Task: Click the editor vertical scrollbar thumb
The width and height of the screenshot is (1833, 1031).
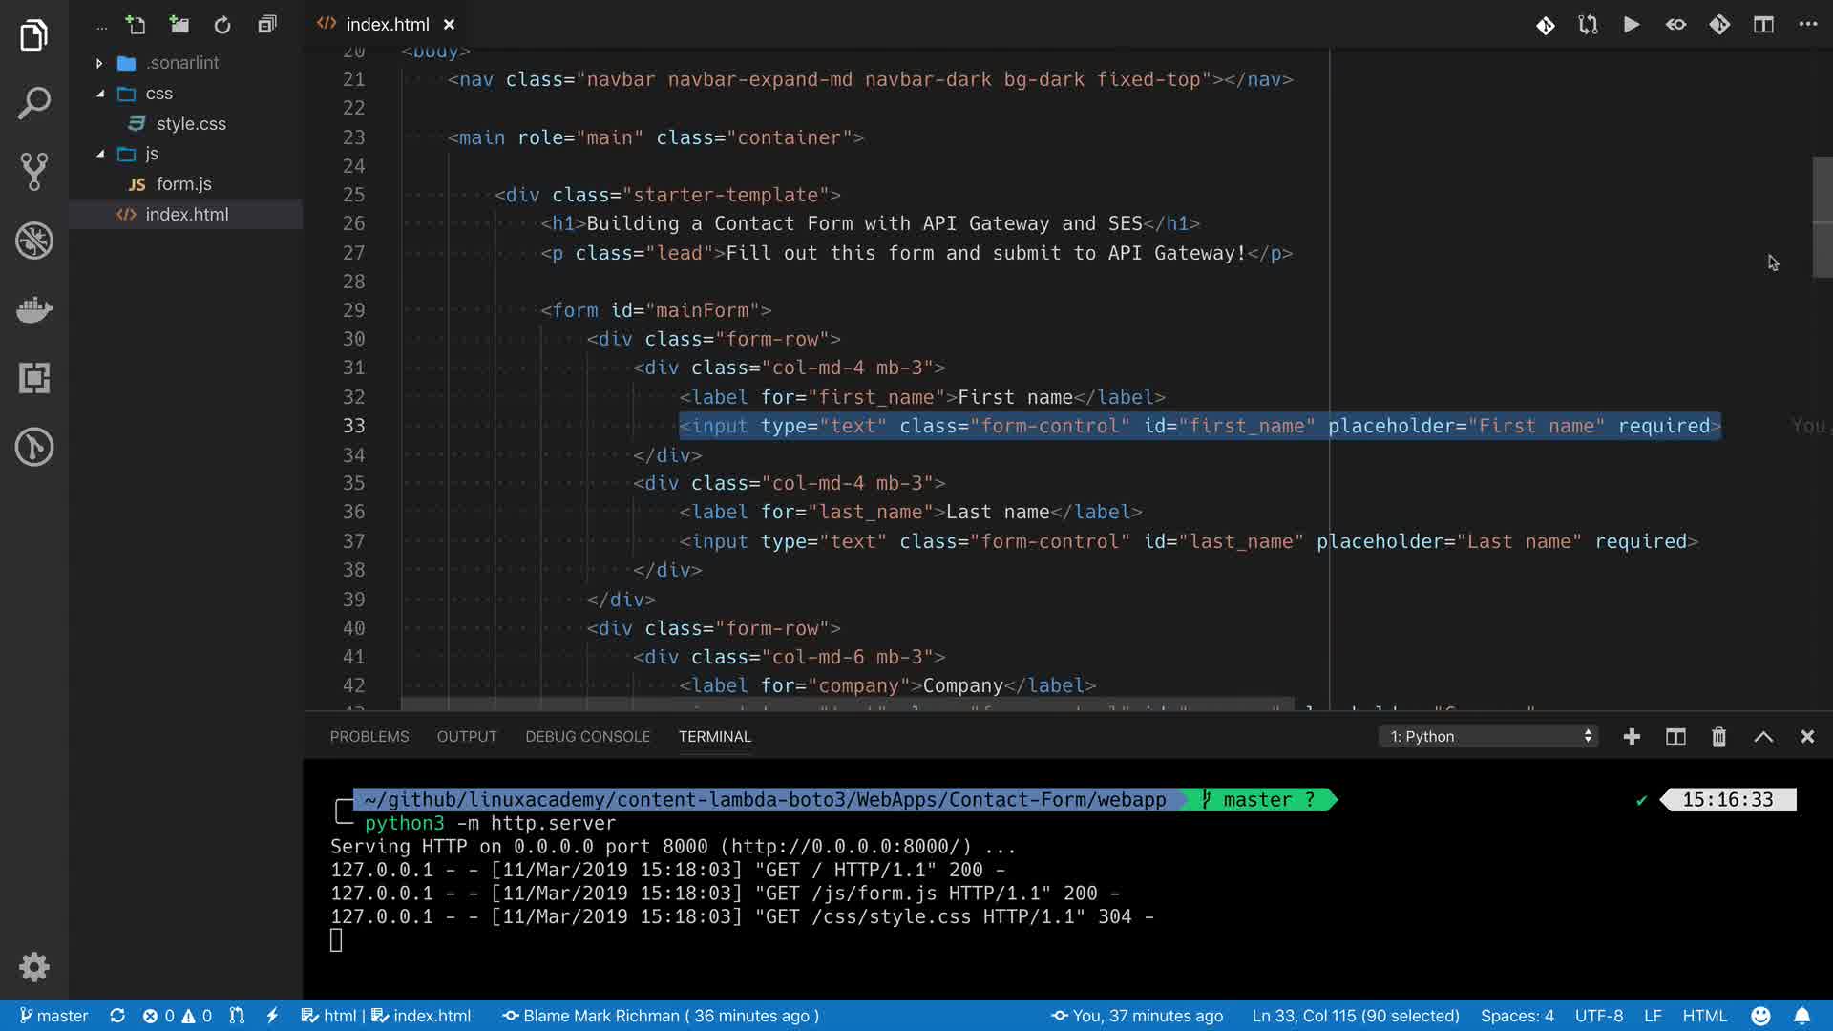Action: [x=1822, y=217]
